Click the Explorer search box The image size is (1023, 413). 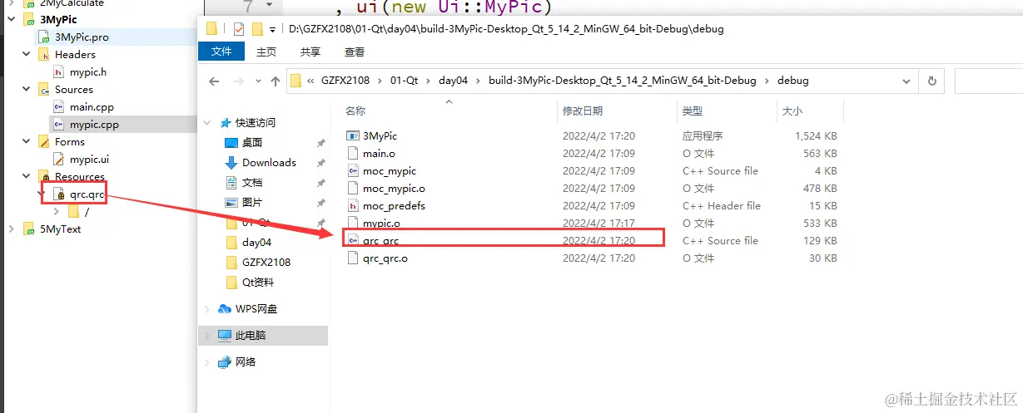point(988,81)
